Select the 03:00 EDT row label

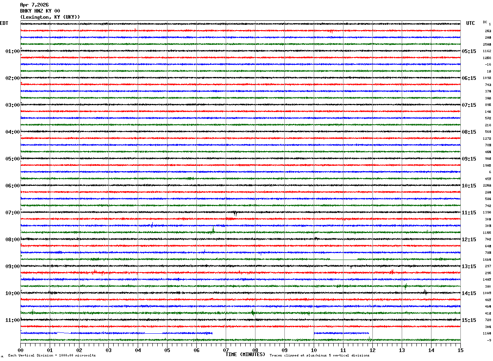(x=13, y=105)
